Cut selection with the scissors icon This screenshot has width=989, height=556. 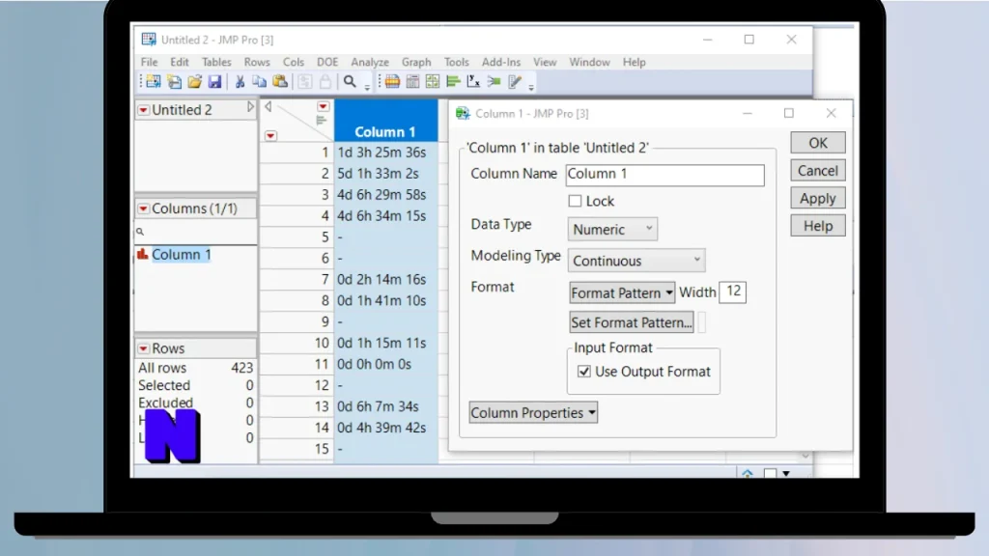[240, 81]
